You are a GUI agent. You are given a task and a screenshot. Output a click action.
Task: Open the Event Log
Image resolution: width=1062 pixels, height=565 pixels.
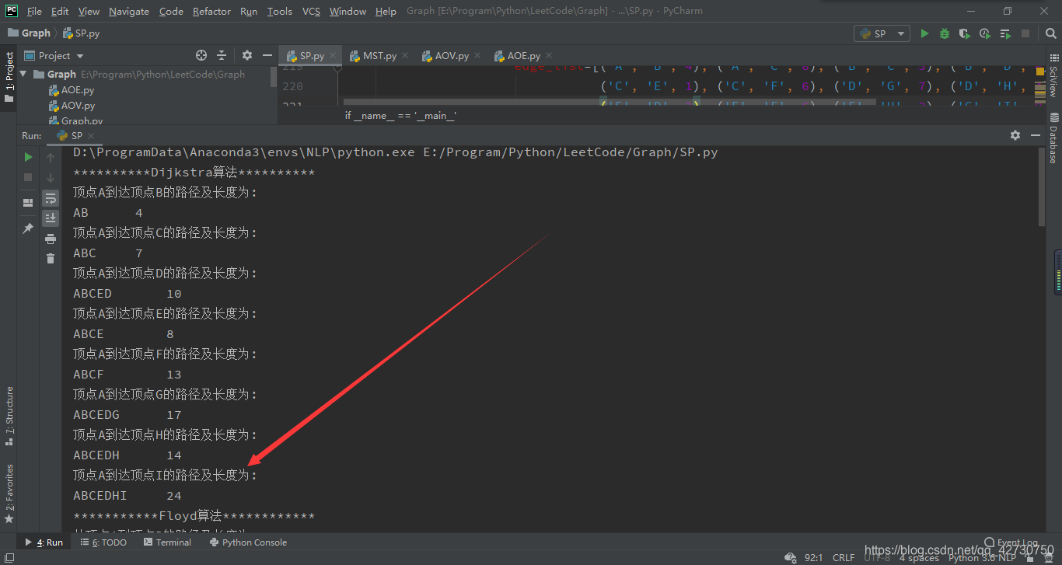(x=1011, y=542)
